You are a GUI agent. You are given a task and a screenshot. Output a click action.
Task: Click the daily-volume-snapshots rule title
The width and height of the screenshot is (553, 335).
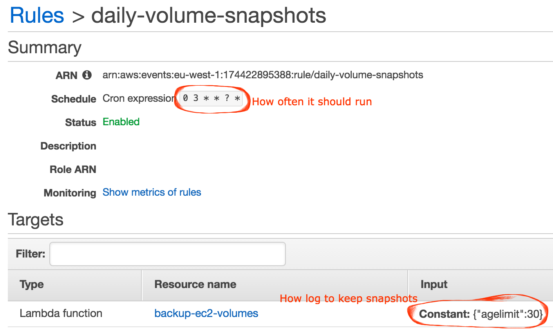[x=209, y=16]
